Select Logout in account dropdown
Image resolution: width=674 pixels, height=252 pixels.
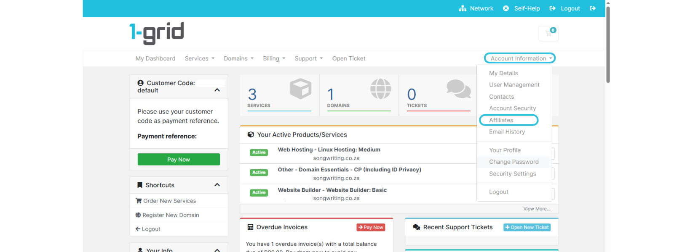pyautogui.click(x=499, y=192)
